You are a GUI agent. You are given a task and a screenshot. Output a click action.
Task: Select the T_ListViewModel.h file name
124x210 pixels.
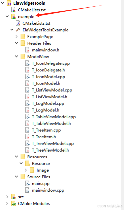[50, 97]
